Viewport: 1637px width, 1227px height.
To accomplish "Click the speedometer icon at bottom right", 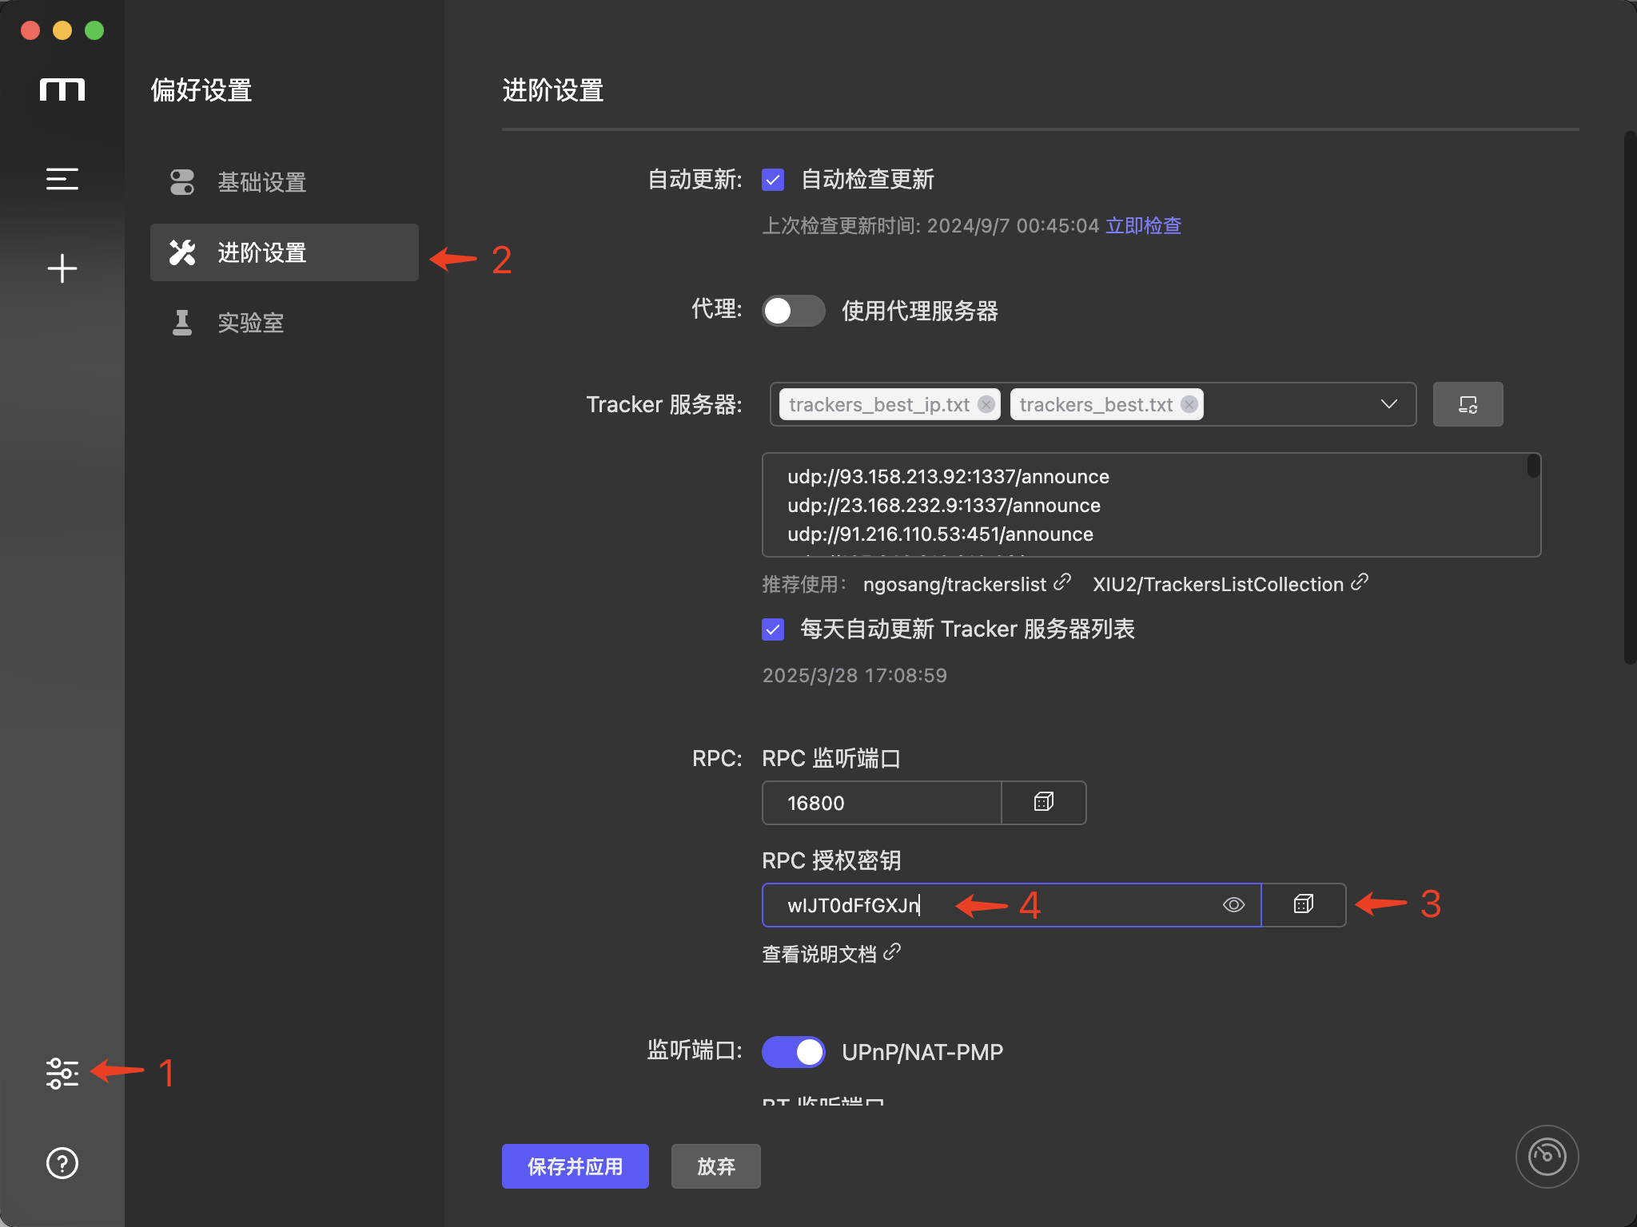I will (1547, 1156).
